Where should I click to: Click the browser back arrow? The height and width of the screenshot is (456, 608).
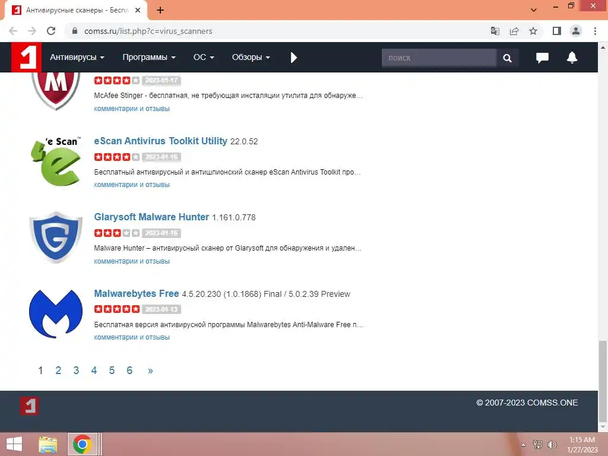(13, 31)
